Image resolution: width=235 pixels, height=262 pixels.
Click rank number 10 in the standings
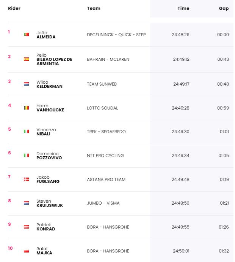click(x=10, y=248)
